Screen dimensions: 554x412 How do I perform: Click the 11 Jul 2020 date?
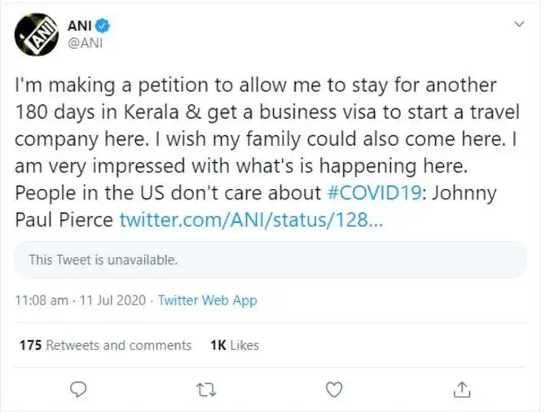click(112, 300)
